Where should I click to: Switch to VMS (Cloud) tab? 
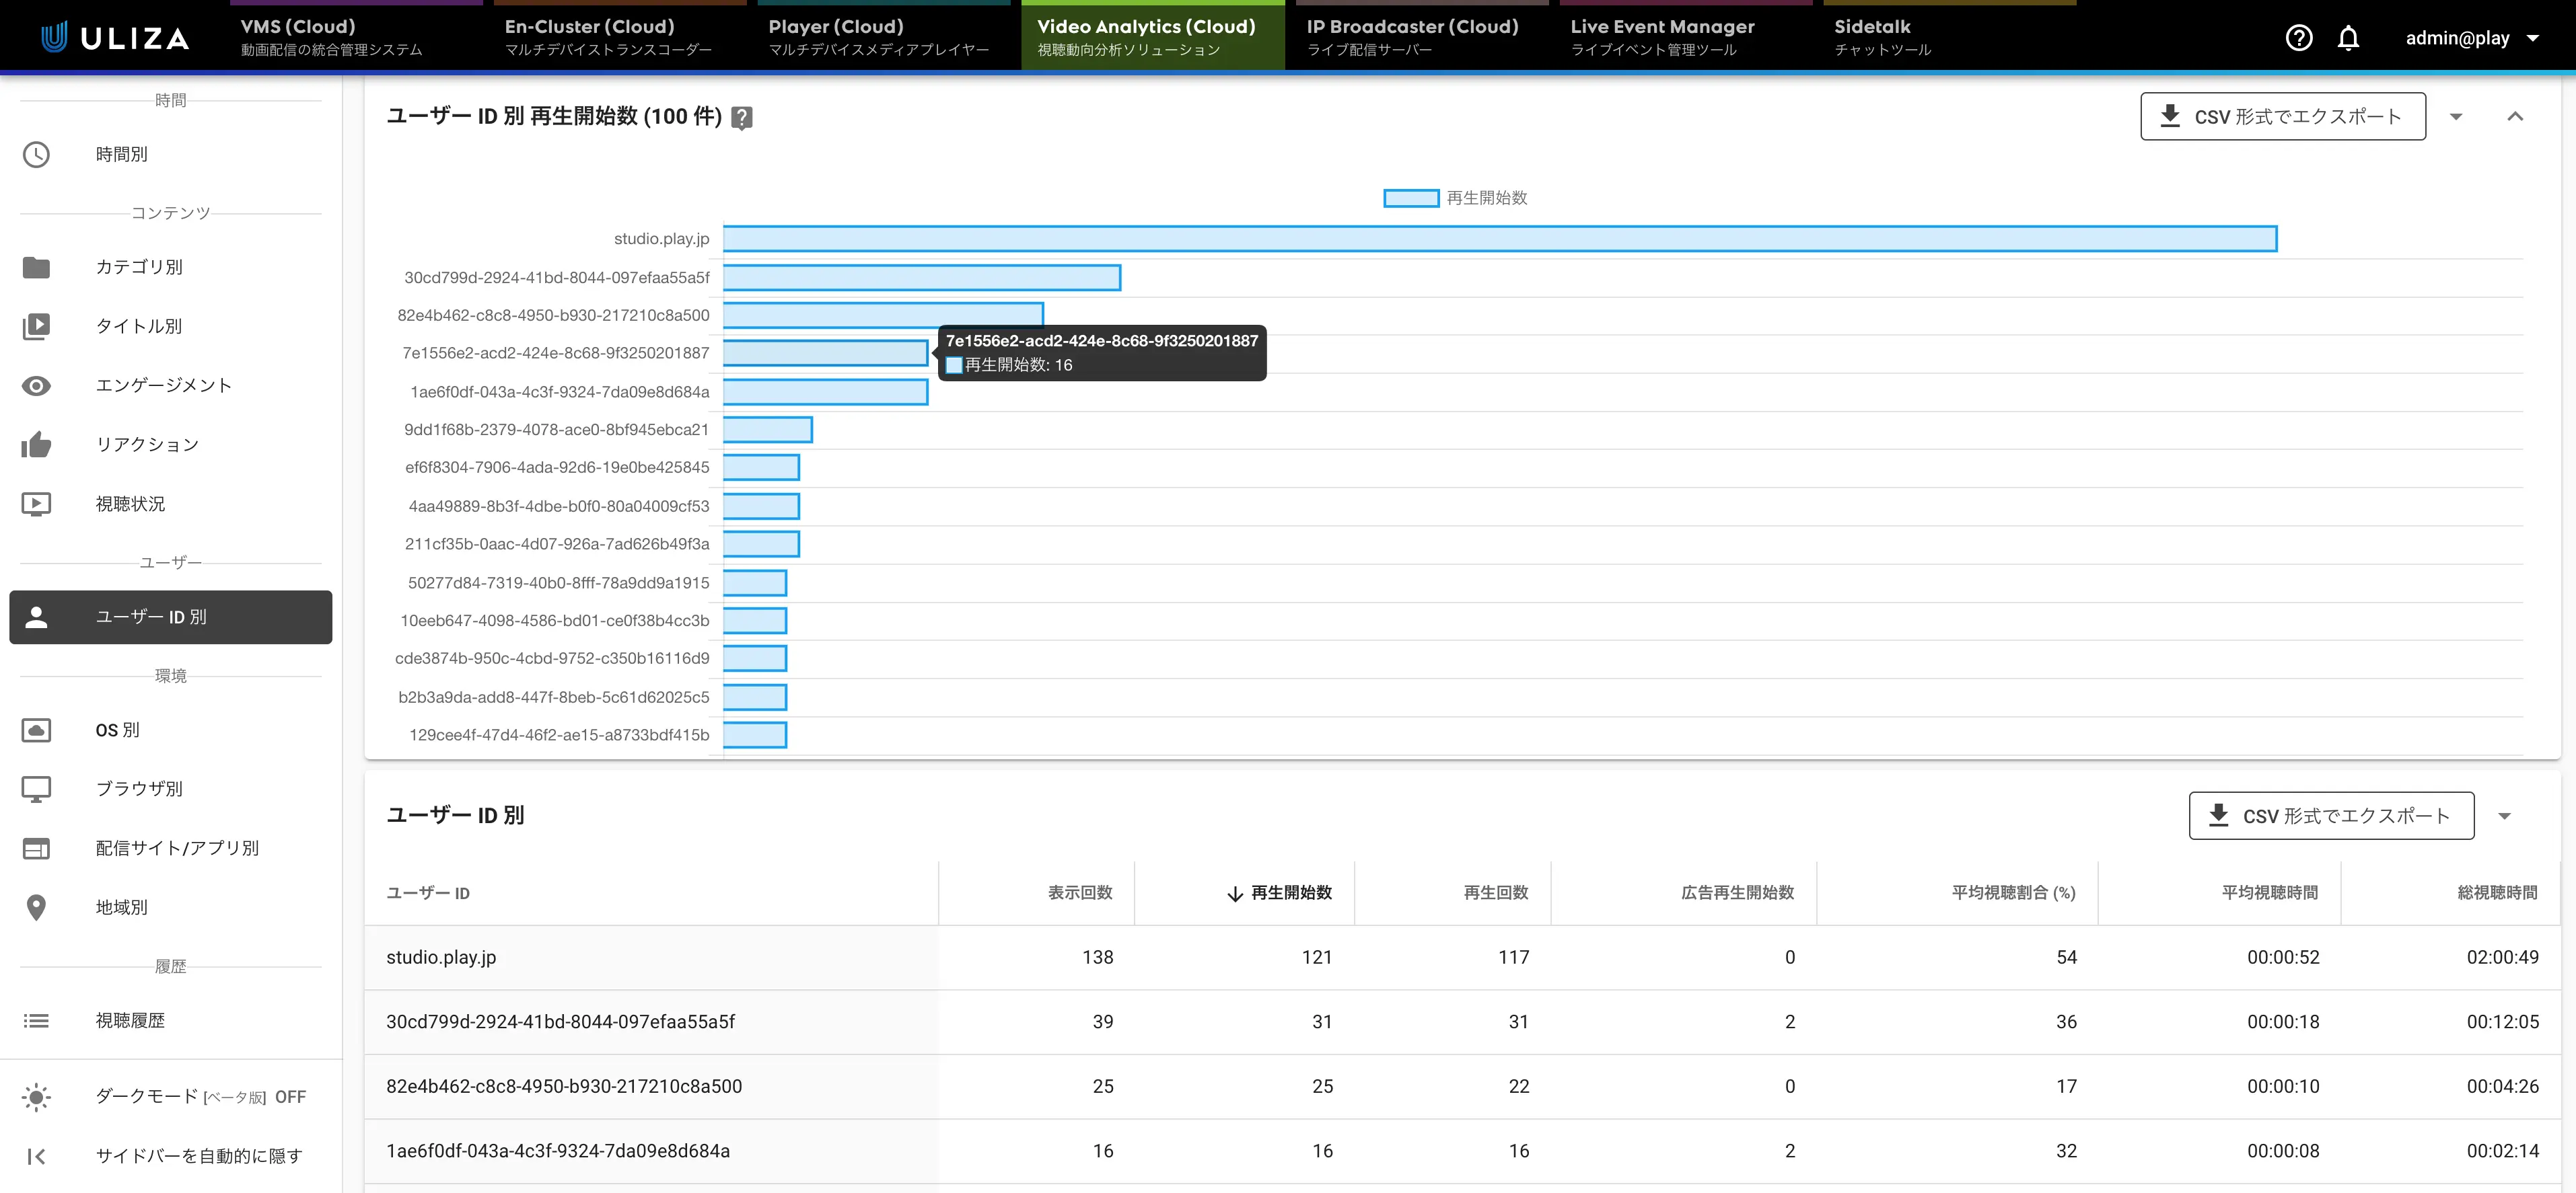coord(356,36)
